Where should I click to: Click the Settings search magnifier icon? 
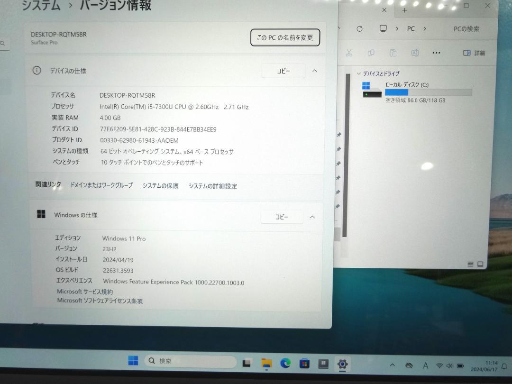(3, 43)
